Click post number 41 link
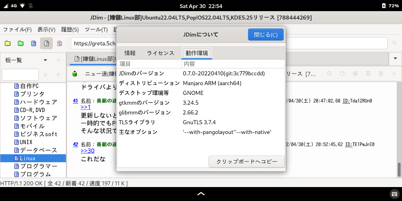The image size is (402, 201). (75, 101)
